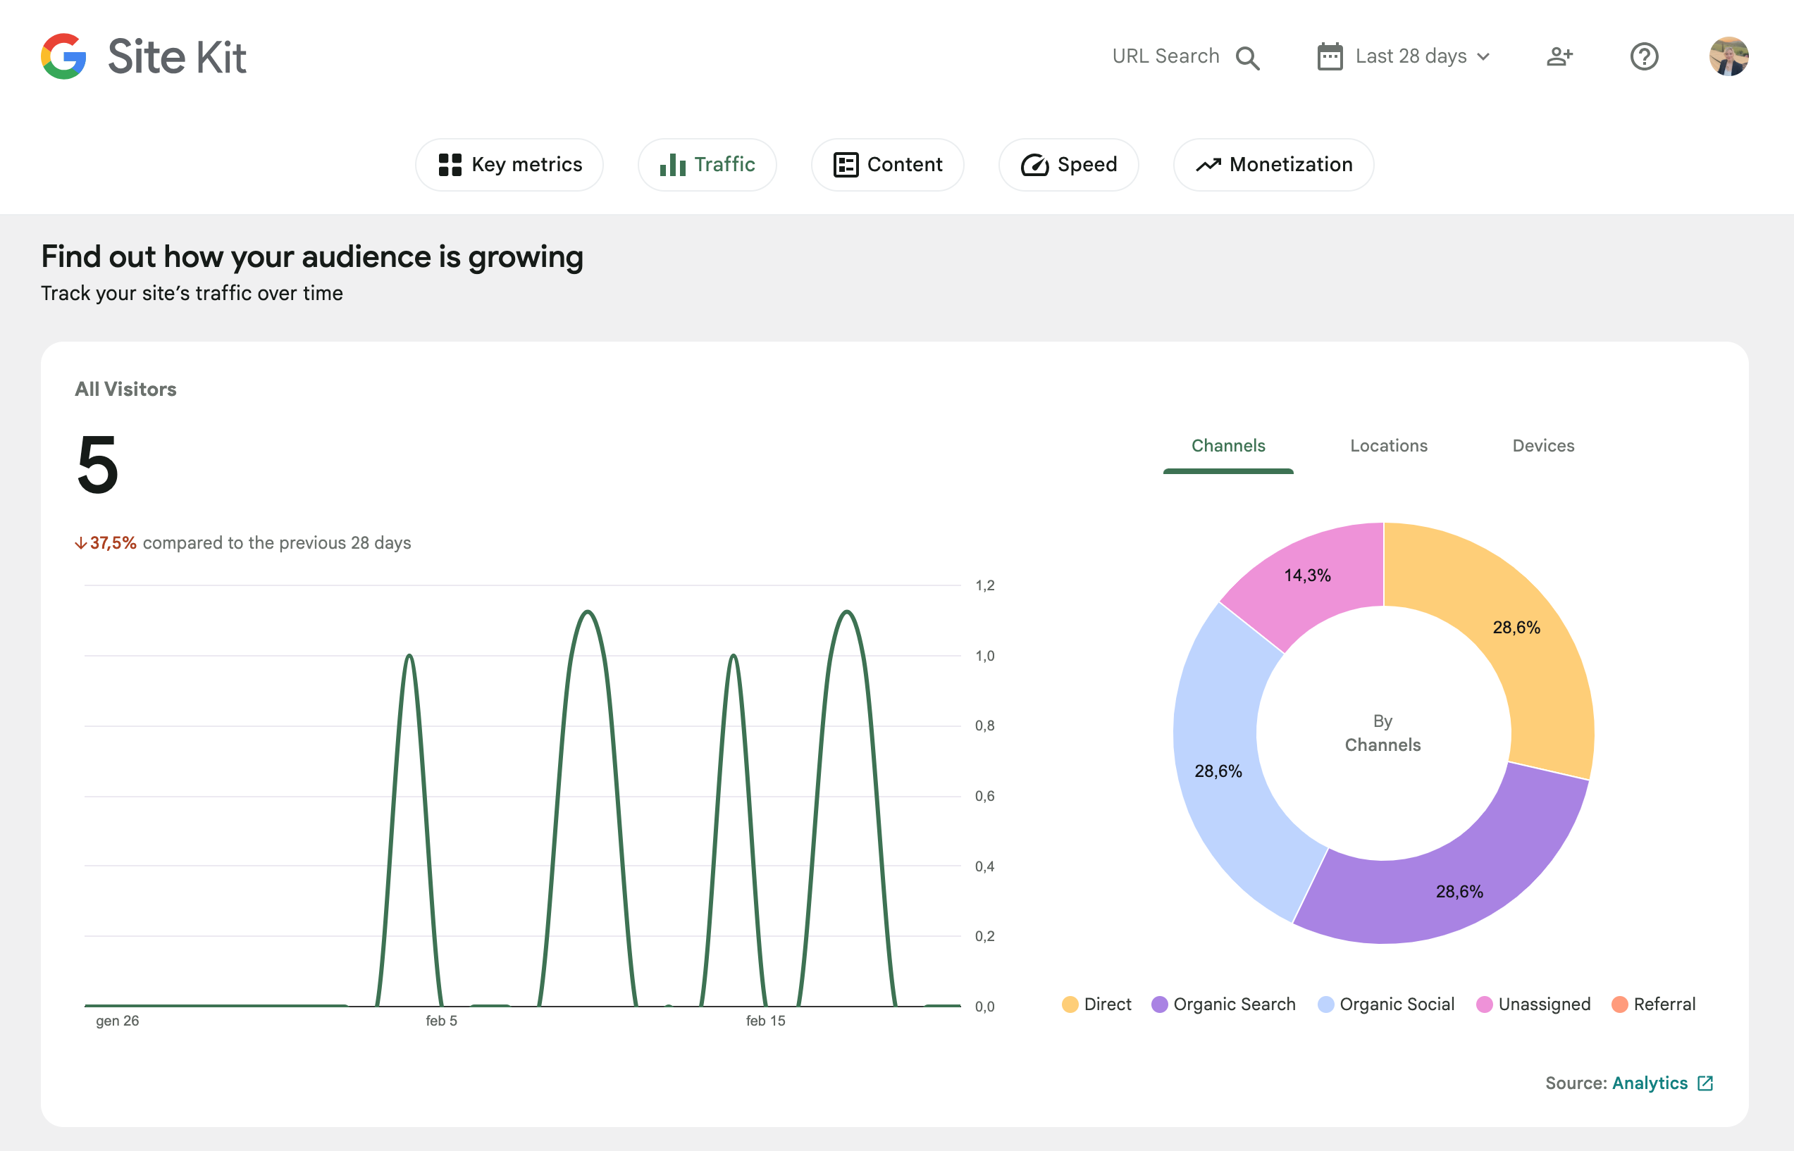Click the By Channels donut center label
The image size is (1794, 1151).
pos(1382,733)
